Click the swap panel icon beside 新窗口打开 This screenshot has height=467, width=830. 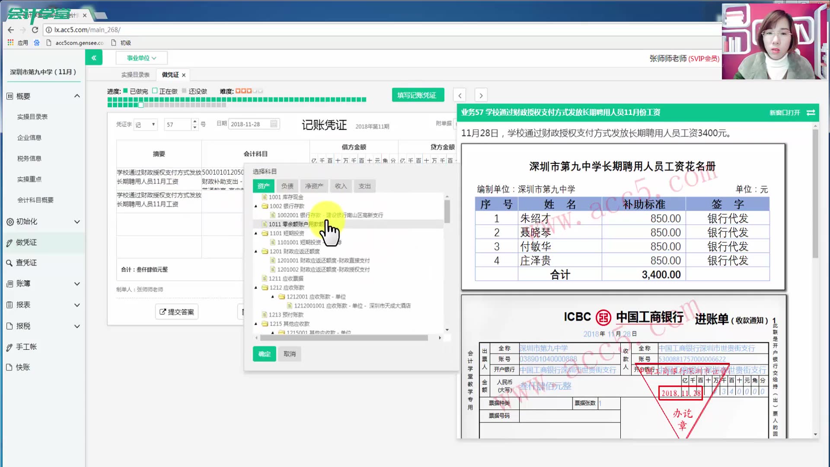click(x=811, y=112)
